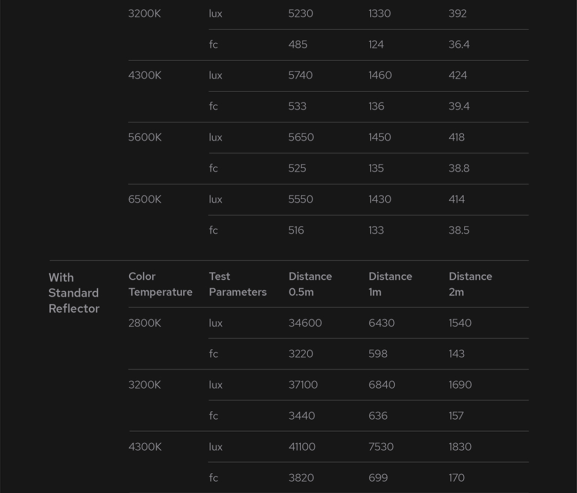Click the 2800K color temperature label
The height and width of the screenshot is (493, 577).
144,323
